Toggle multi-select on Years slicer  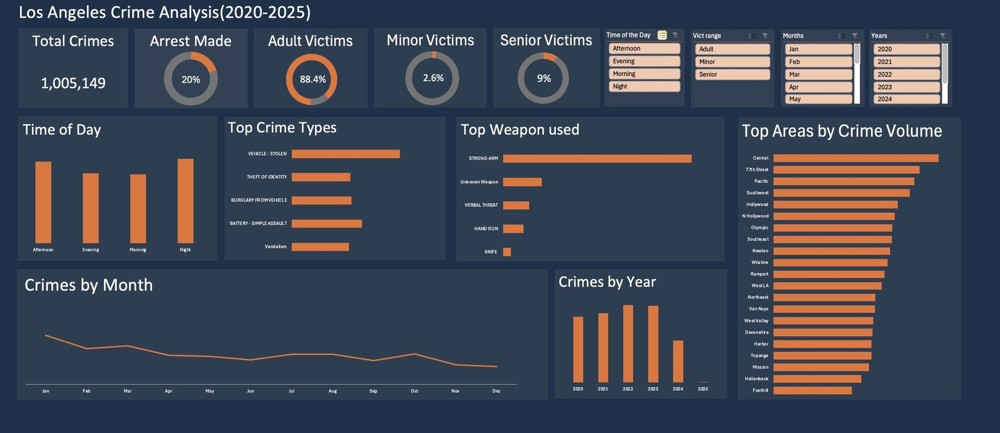[930, 36]
